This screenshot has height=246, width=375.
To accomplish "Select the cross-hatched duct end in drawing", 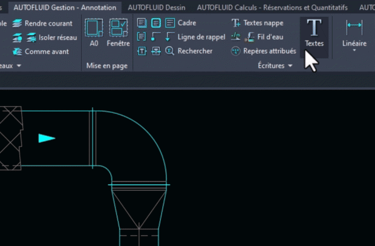I will click(11, 138).
